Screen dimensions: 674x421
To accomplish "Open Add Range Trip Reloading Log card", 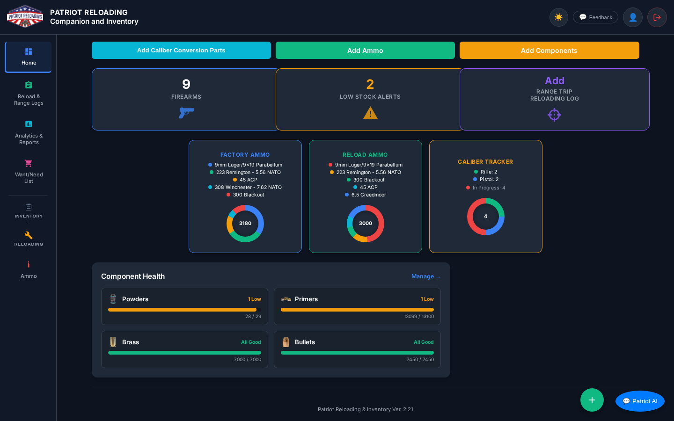I will (x=555, y=99).
